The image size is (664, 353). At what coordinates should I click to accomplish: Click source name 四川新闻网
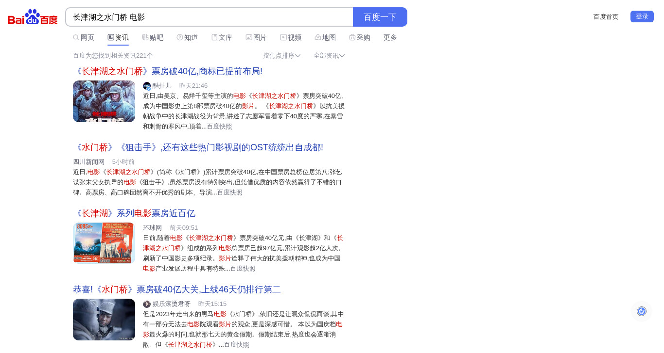[88, 162]
